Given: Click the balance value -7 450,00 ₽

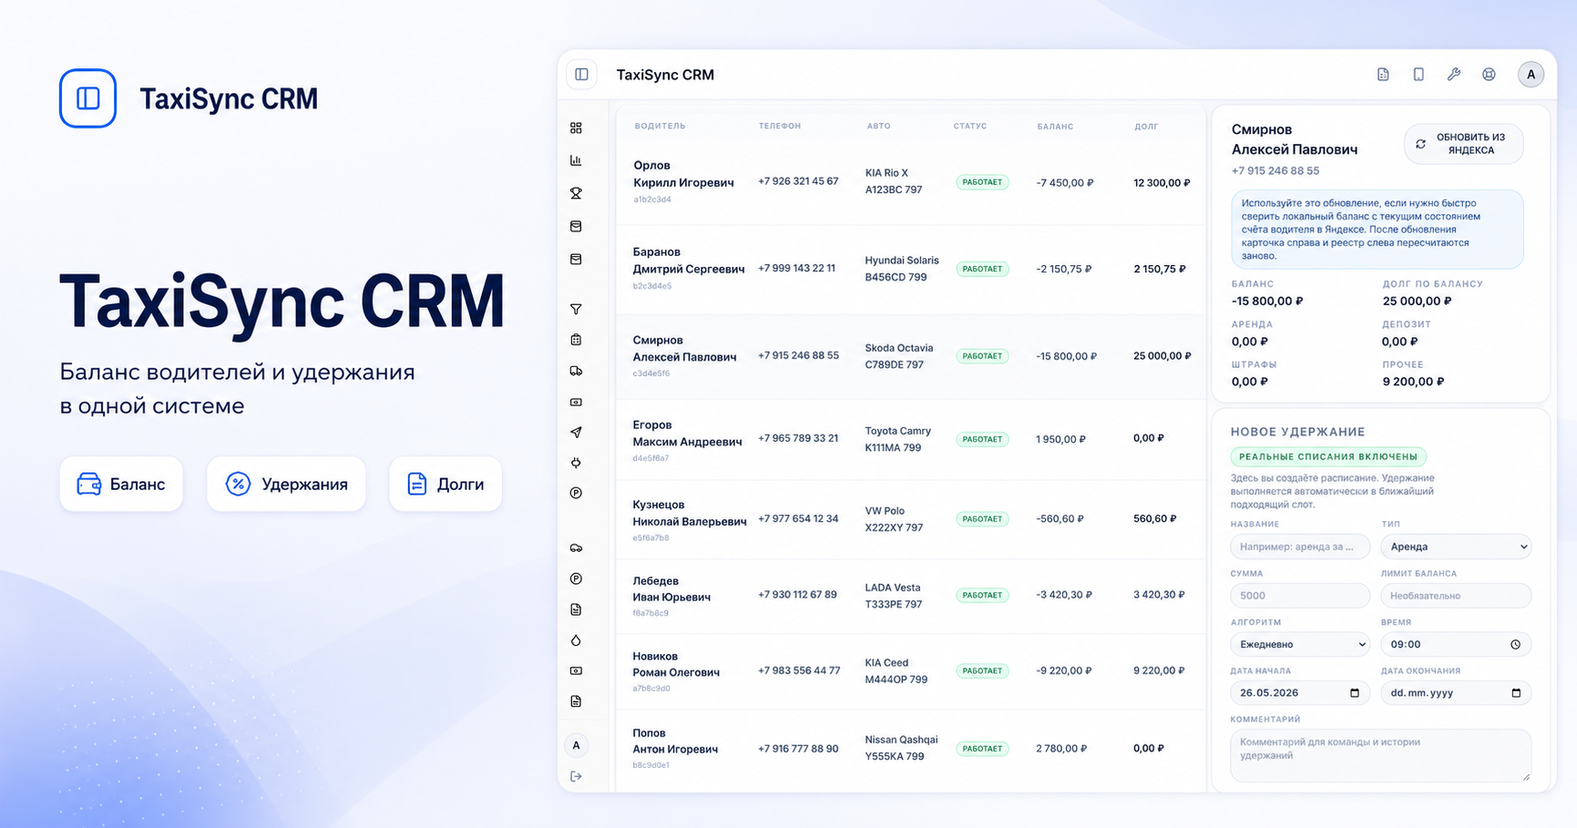Looking at the screenshot, I should (x=1065, y=183).
